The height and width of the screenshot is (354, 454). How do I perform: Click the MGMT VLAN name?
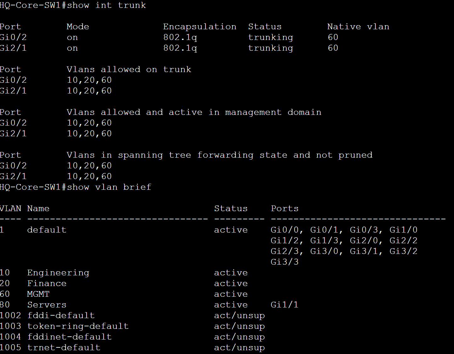(x=38, y=294)
